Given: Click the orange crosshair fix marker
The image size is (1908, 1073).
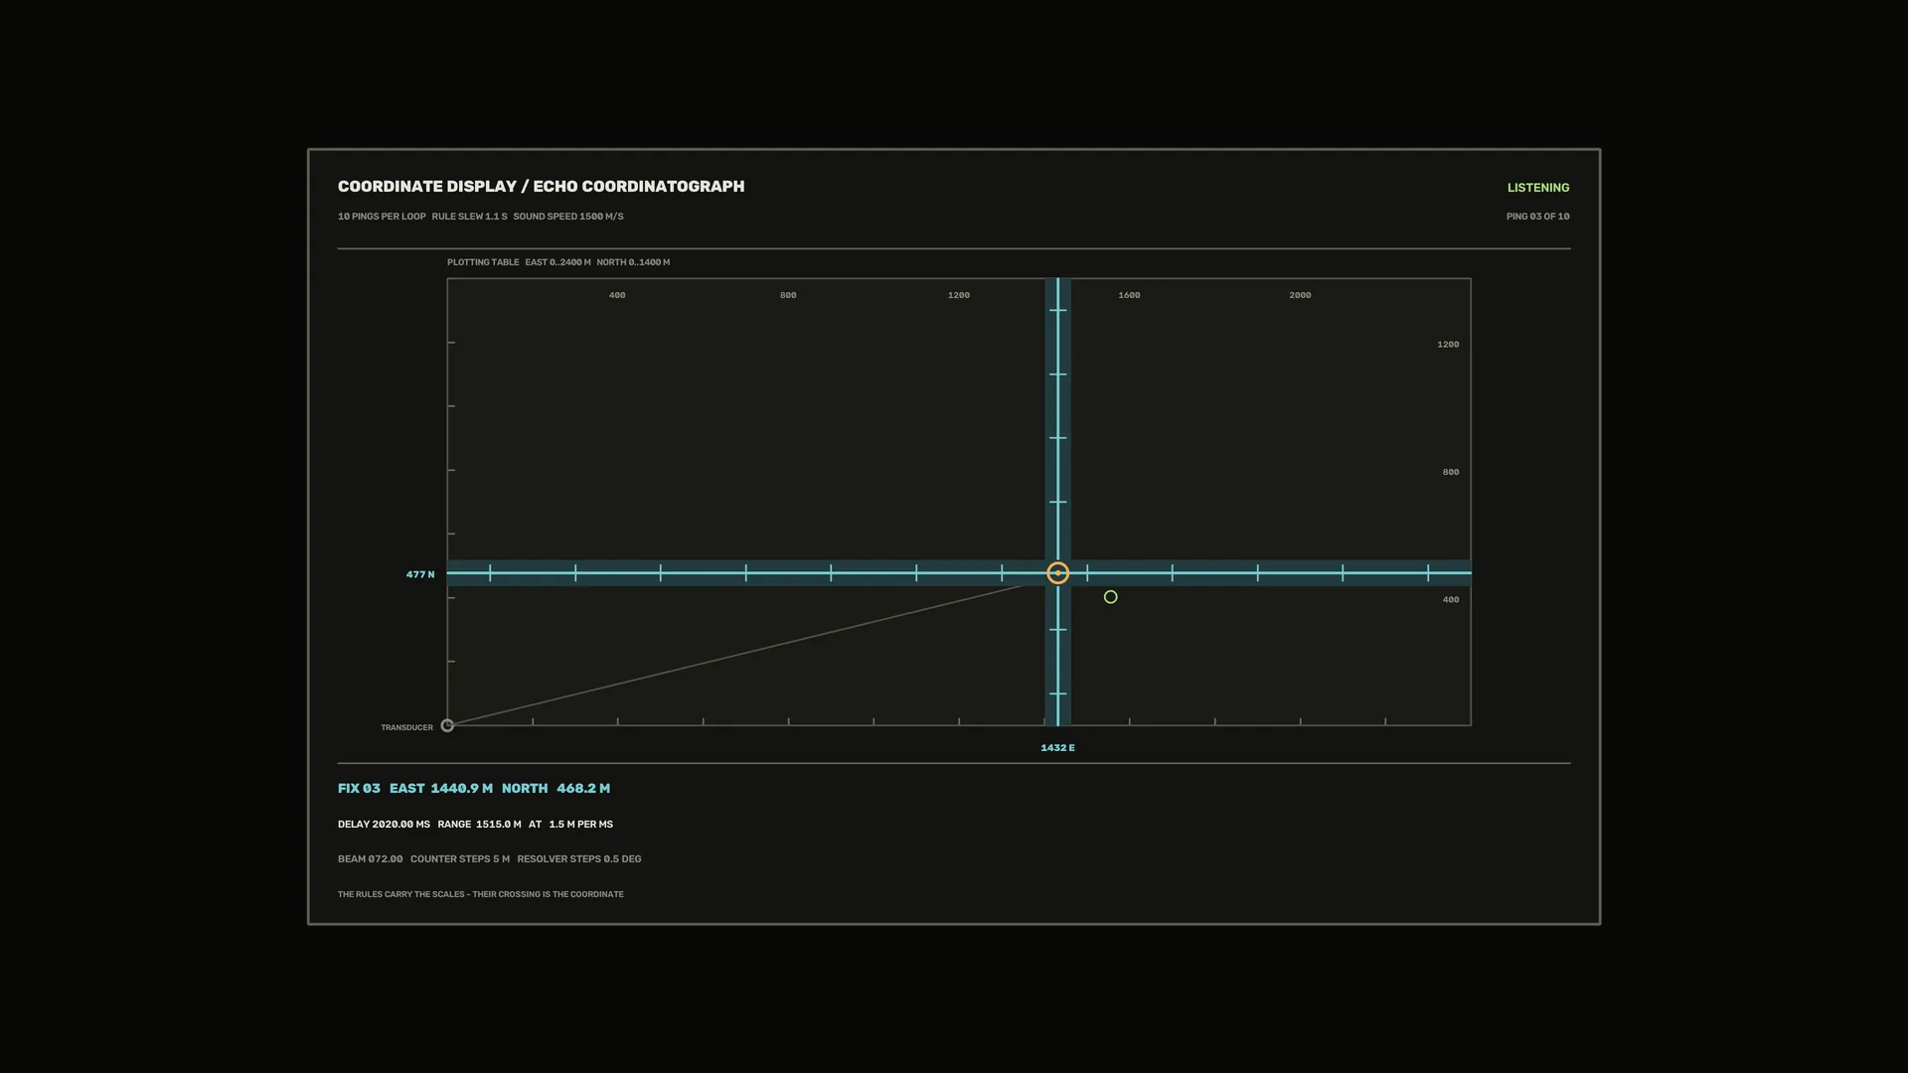Looking at the screenshot, I should pyautogui.click(x=1058, y=573).
